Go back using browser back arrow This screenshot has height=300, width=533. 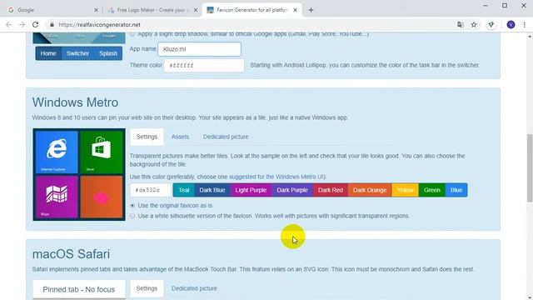point(9,24)
